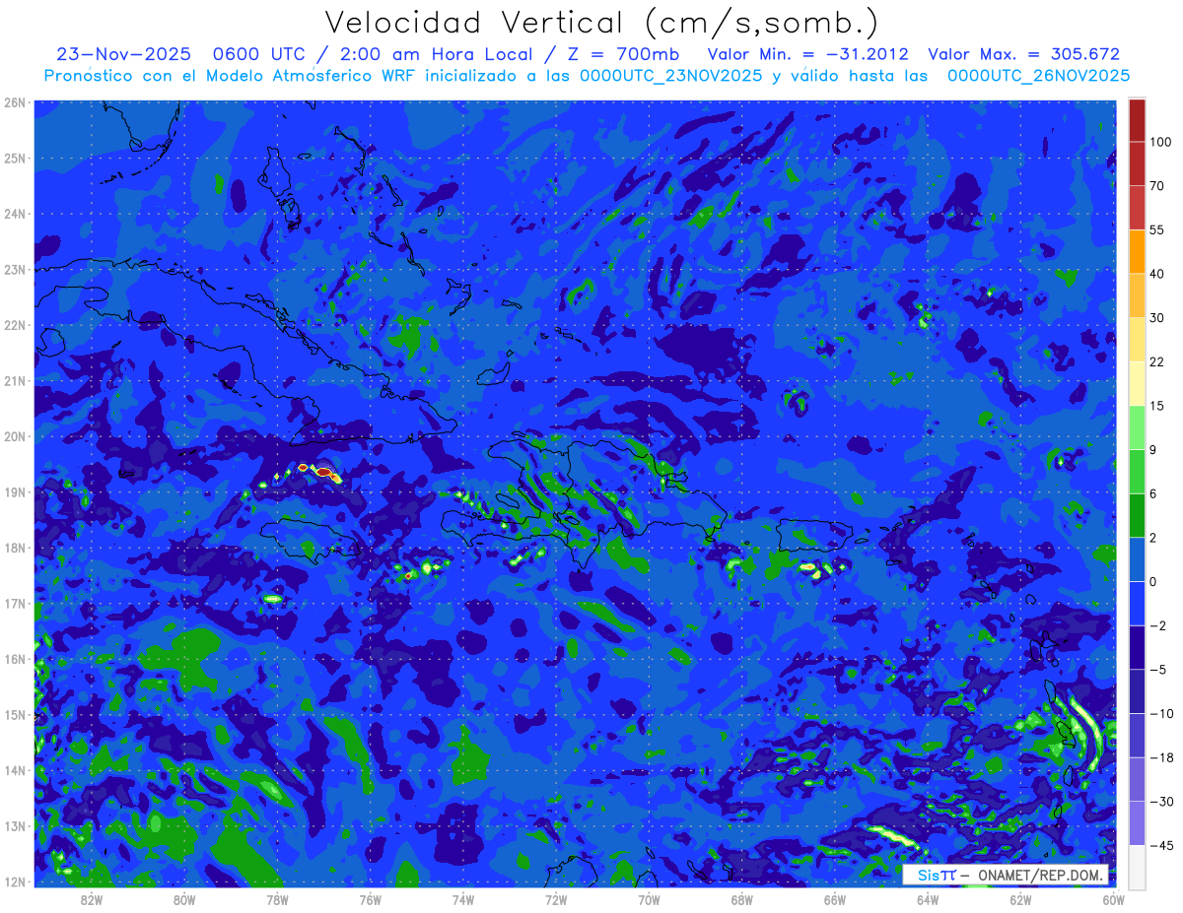This screenshot has height=913, width=1183.
Task: Click the "0600 UTC" time text
Action: (x=259, y=54)
